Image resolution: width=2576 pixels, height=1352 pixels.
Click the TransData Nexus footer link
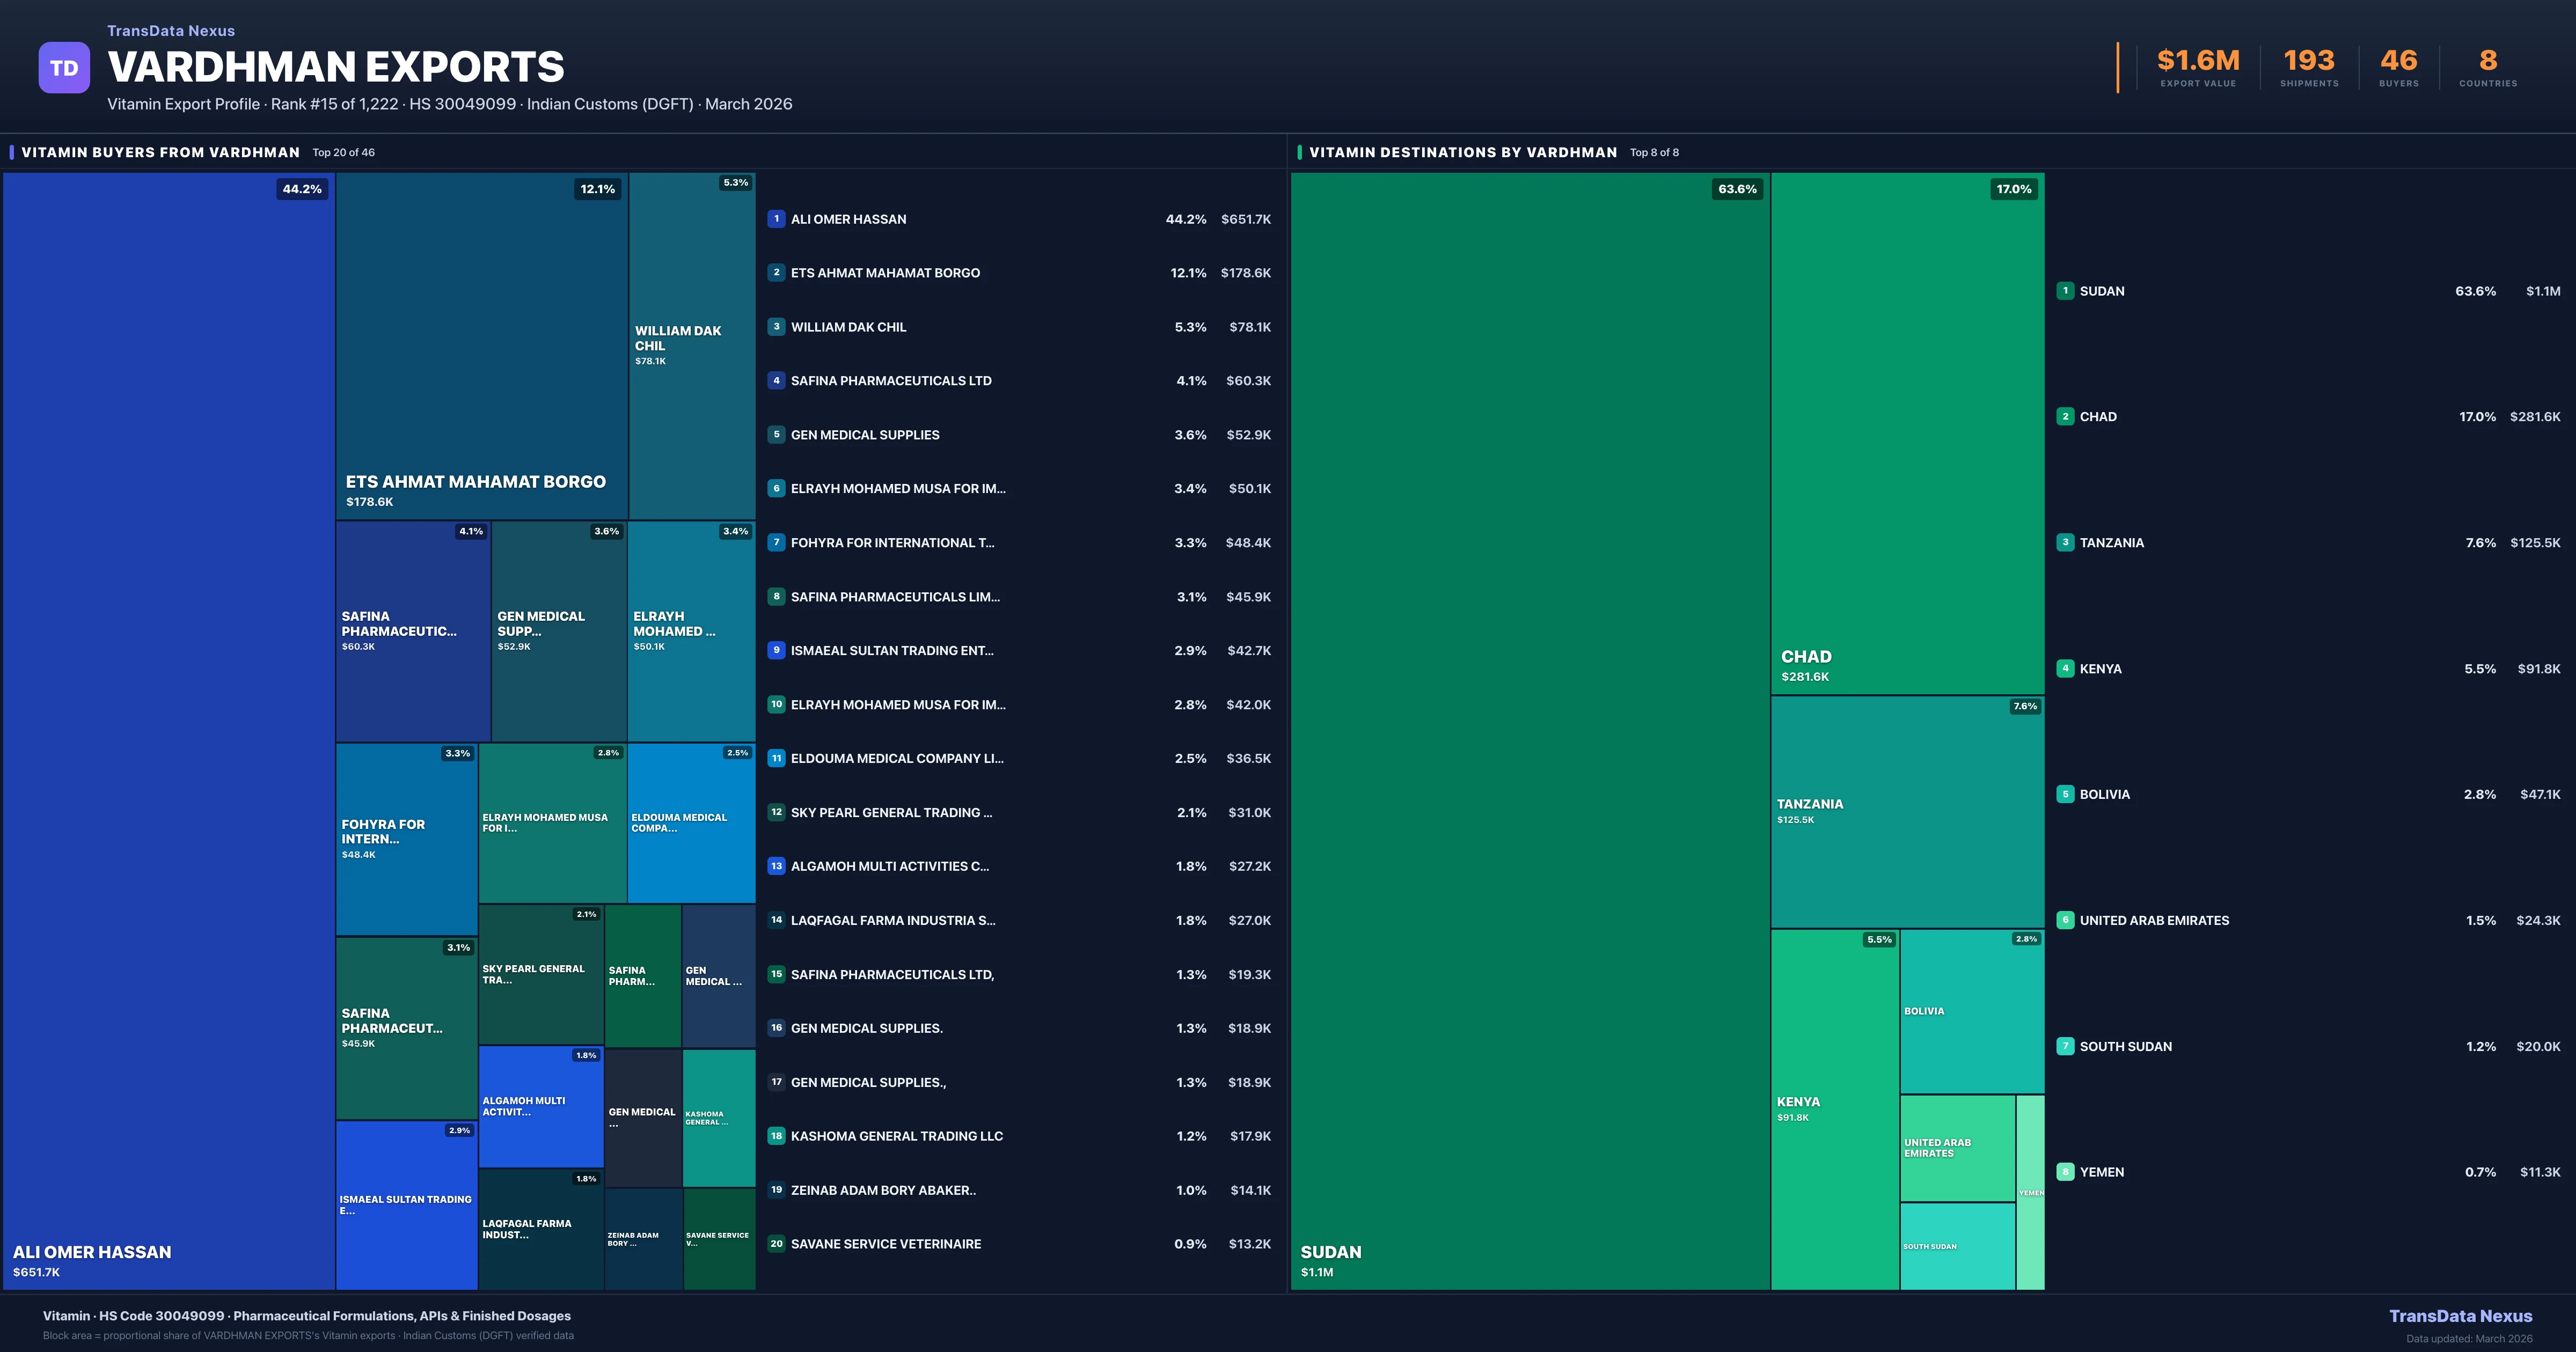tap(2460, 1316)
